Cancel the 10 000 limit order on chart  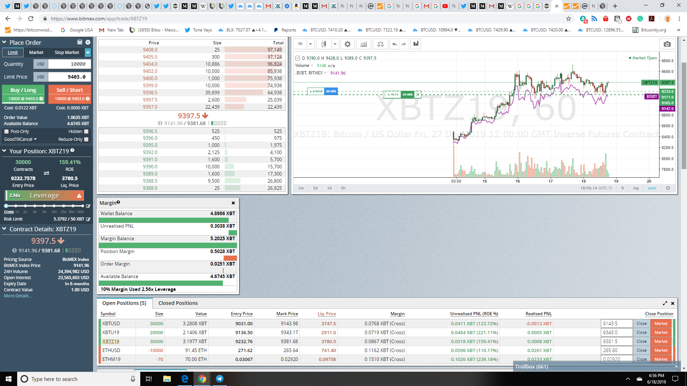coord(418,94)
